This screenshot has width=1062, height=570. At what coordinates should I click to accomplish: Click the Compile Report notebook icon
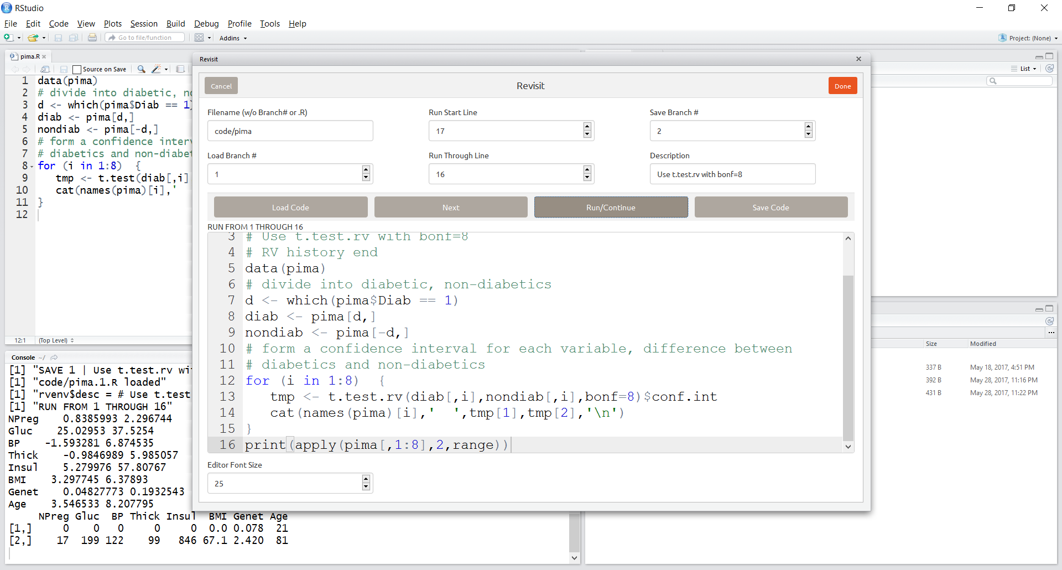[180, 69]
